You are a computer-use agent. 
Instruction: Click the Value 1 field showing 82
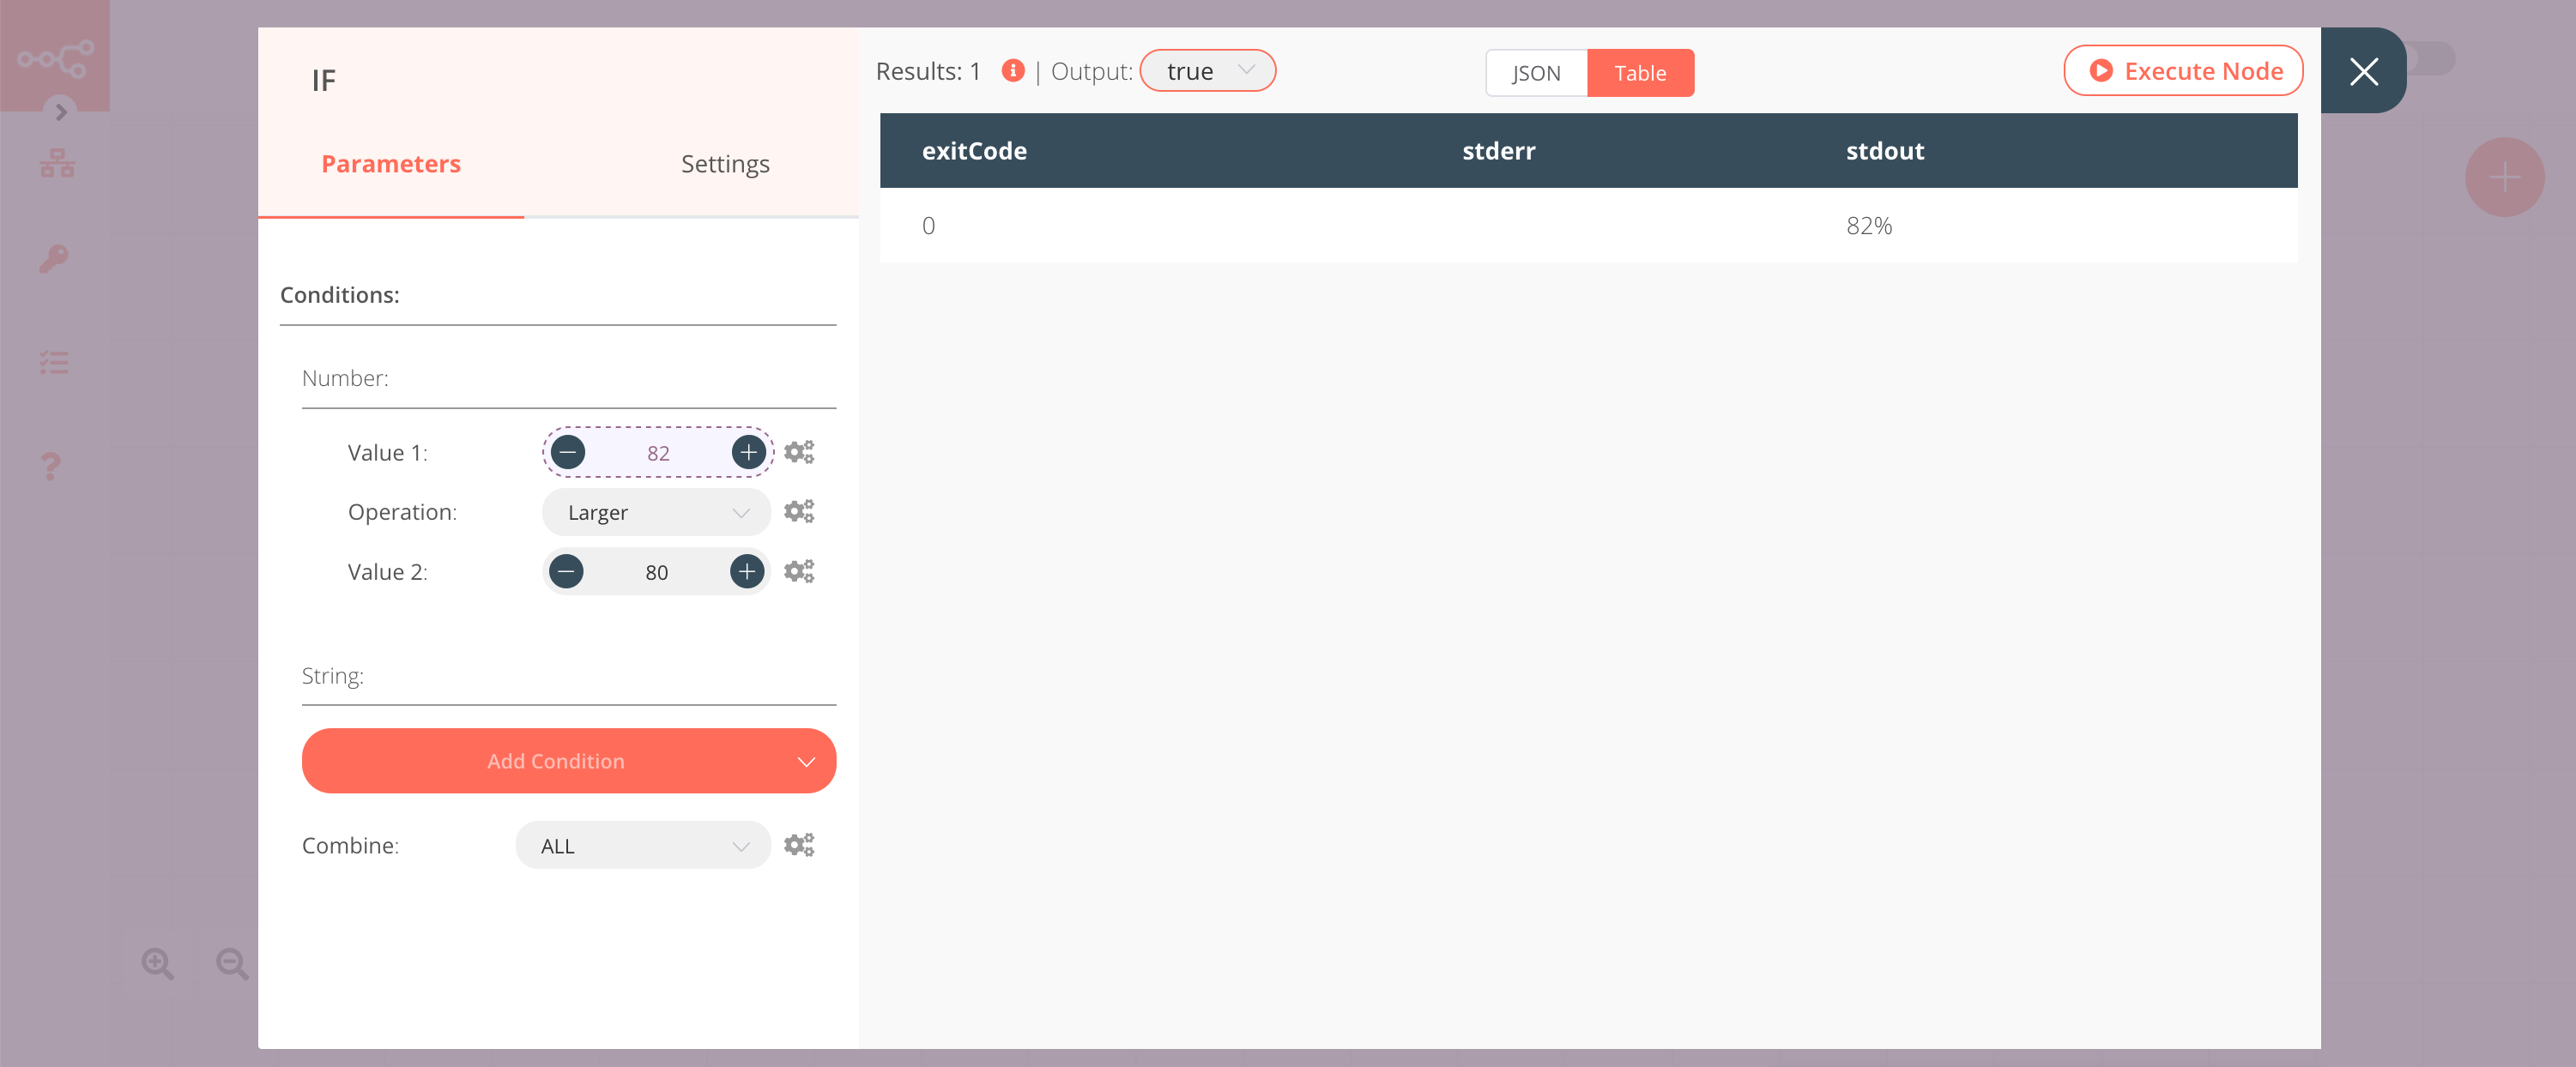pos(657,452)
